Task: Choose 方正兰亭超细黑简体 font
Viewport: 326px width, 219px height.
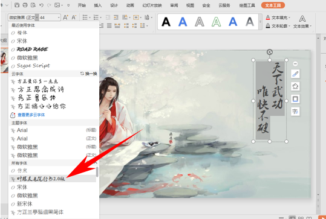Action: (40, 212)
